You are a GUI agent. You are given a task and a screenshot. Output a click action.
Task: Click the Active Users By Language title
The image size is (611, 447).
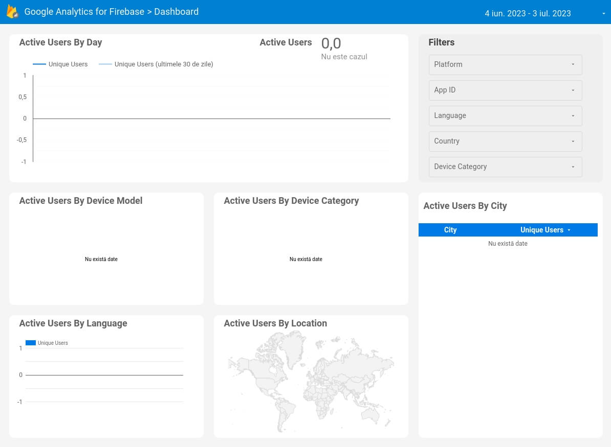[x=73, y=323]
